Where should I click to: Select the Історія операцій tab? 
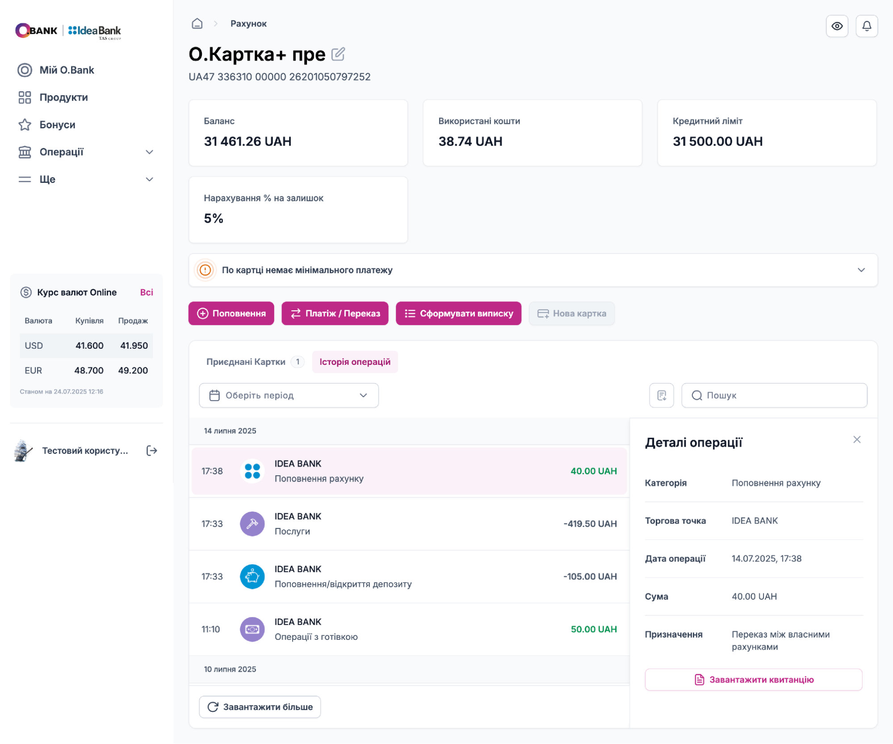pos(355,362)
